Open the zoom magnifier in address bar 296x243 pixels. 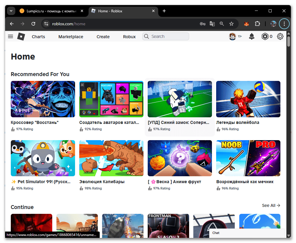tap(222, 24)
